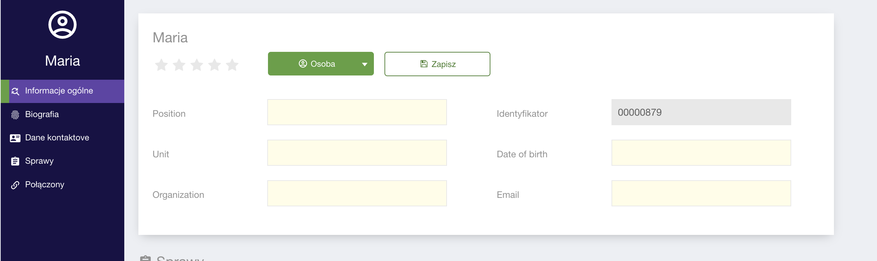Click the floppy disk save icon
The height and width of the screenshot is (261, 877).
click(424, 64)
